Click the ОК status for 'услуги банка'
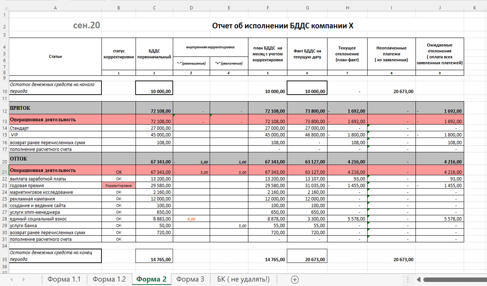The height and width of the screenshot is (286, 487). (x=119, y=225)
